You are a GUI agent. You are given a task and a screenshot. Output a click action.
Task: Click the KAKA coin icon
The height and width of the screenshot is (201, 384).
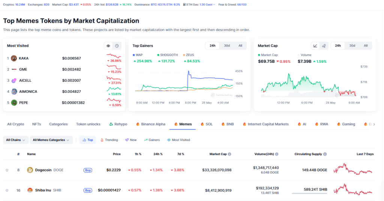pyautogui.click(x=14, y=58)
